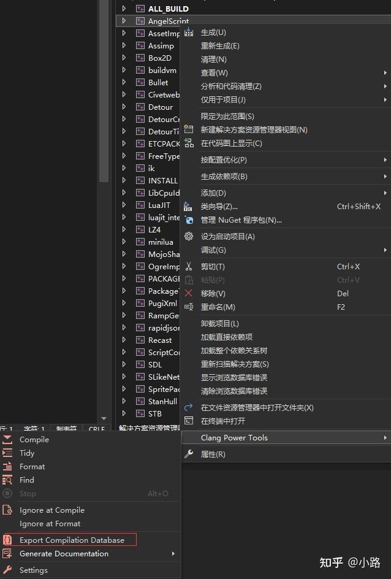The image size is (391, 579).
Task: Click the Generate Documentation icon
Action: click(x=7, y=553)
